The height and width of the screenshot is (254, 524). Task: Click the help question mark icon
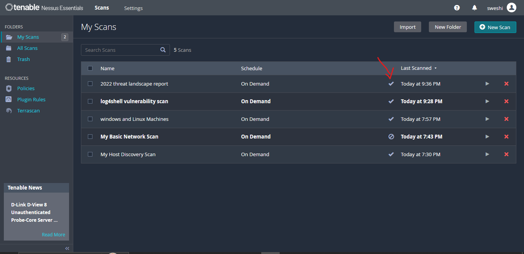tap(457, 8)
